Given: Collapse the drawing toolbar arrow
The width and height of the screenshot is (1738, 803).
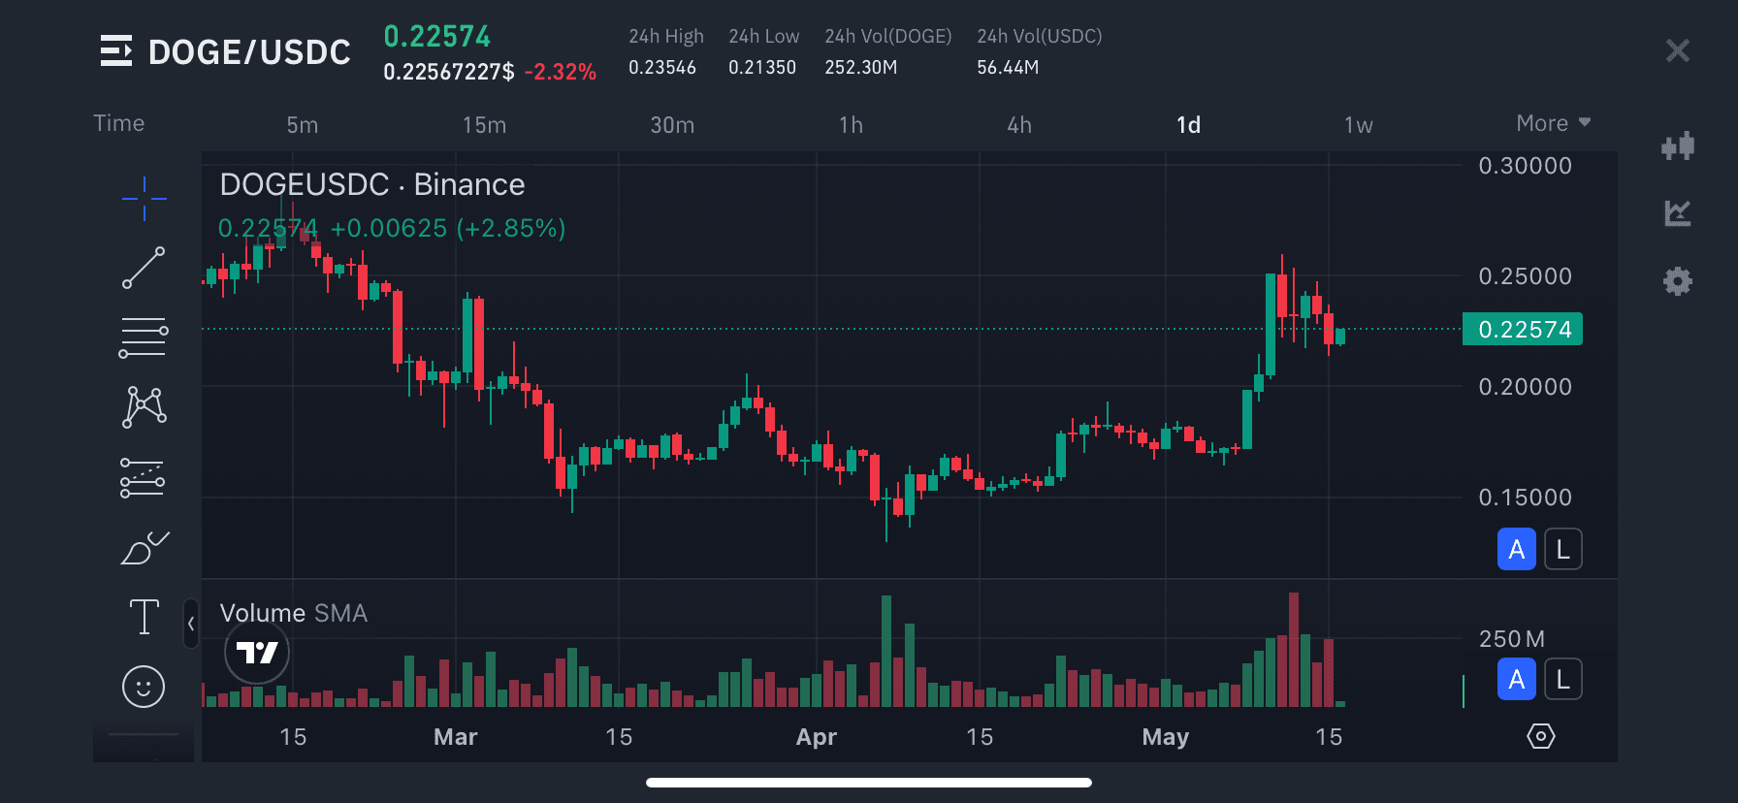Looking at the screenshot, I should tap(191, 624).
